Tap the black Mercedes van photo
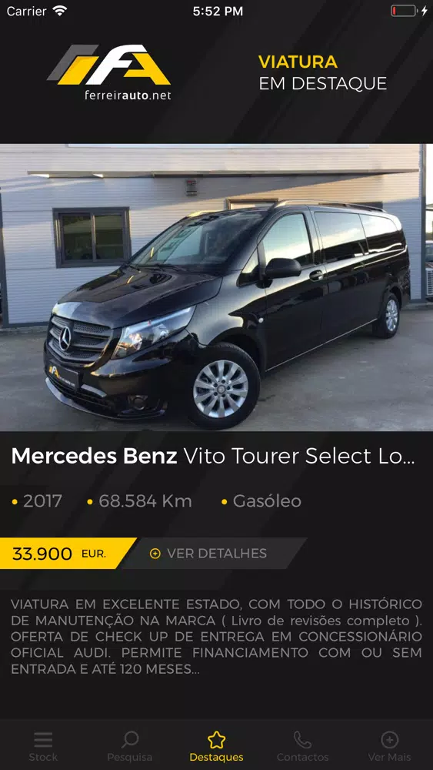The width and height of the screenshot is (433, 770). 216,287
